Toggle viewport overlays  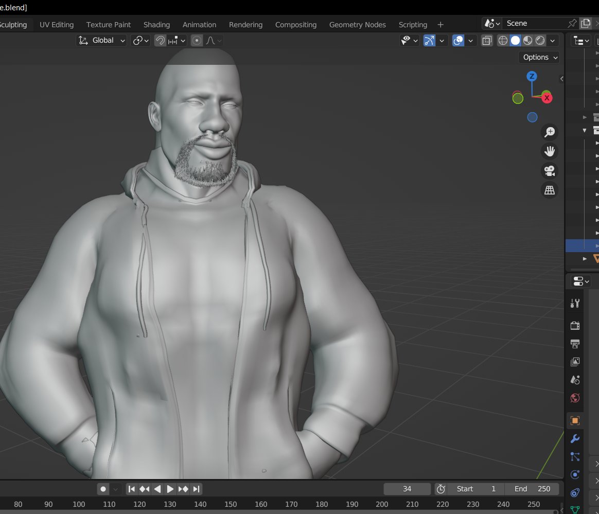coord(458,41)
